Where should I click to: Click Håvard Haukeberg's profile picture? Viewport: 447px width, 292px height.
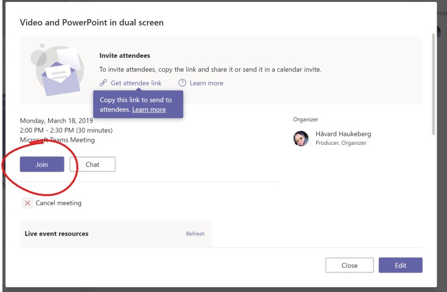click(x=301, y=139)
